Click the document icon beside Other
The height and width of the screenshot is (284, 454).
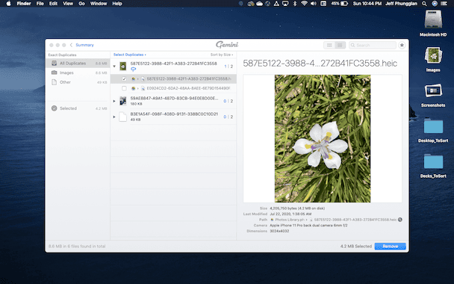click(x=55, y=82)
